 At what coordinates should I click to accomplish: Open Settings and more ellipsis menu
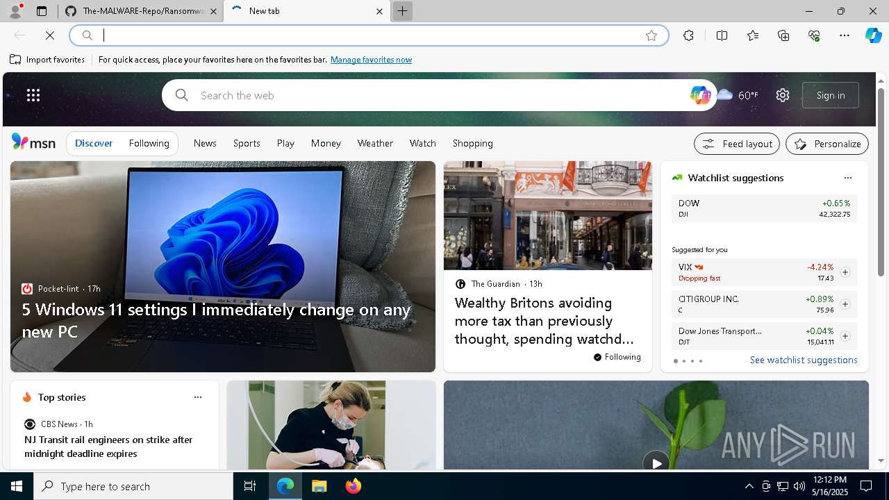845,35
